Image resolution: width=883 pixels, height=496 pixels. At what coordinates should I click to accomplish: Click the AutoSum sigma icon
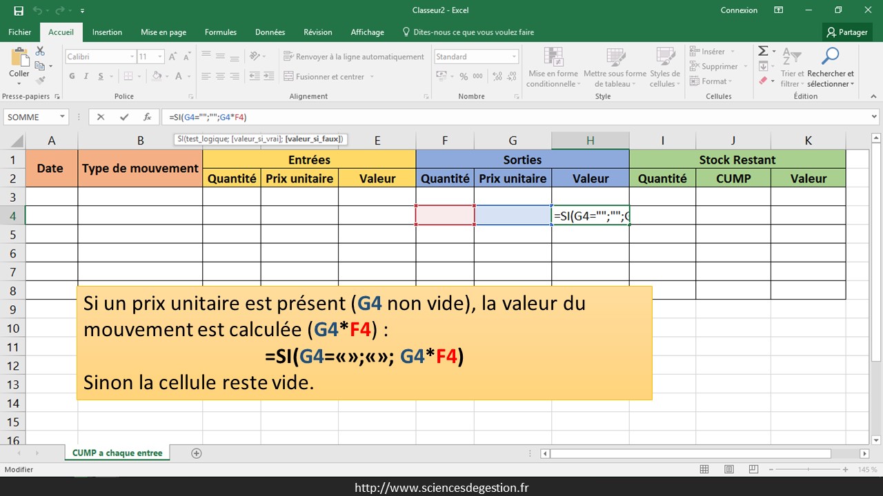[763, 52]
